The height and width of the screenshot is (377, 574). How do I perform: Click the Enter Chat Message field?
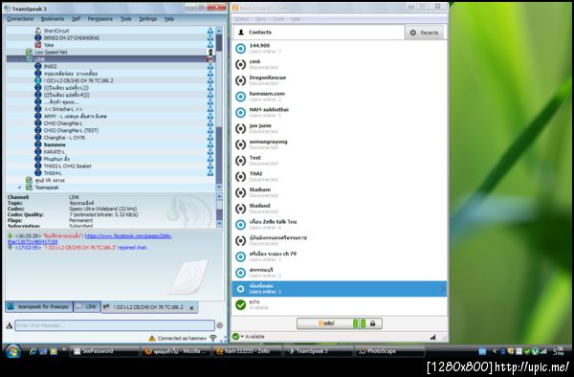(115, 325)
